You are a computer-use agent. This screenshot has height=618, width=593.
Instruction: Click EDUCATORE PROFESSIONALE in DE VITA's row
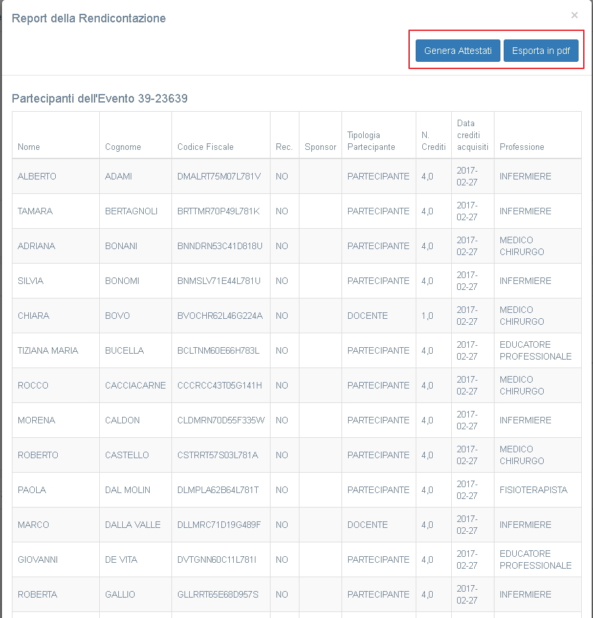[x=535, y=559]
